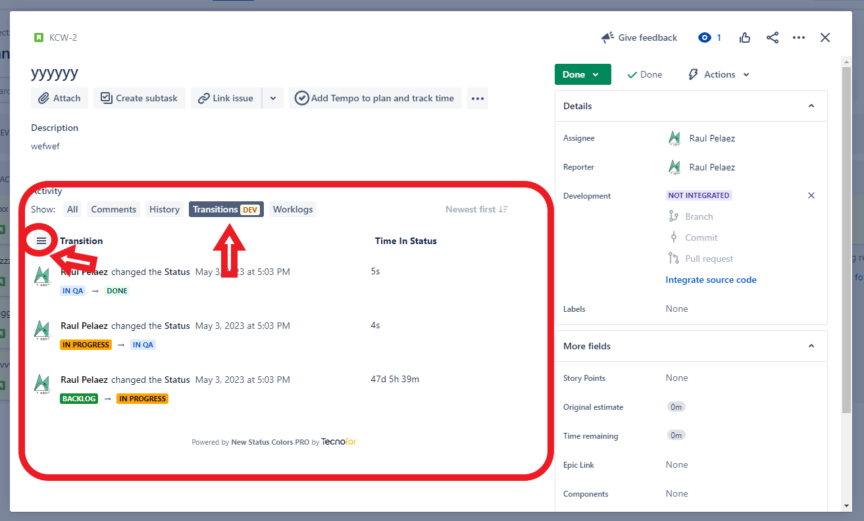Expand the Actions dropdown menu
This screenshot has width=864, height=521.
click(x=719, y=74)
